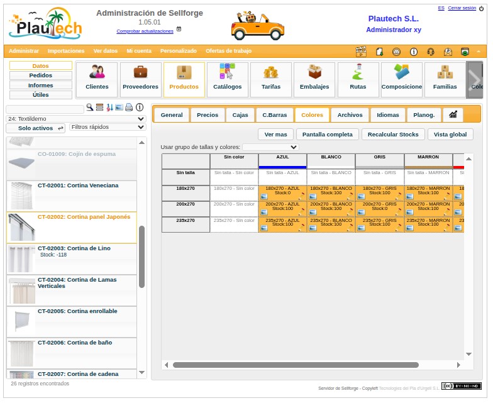Open the Rutas module icon

[358, 79]
